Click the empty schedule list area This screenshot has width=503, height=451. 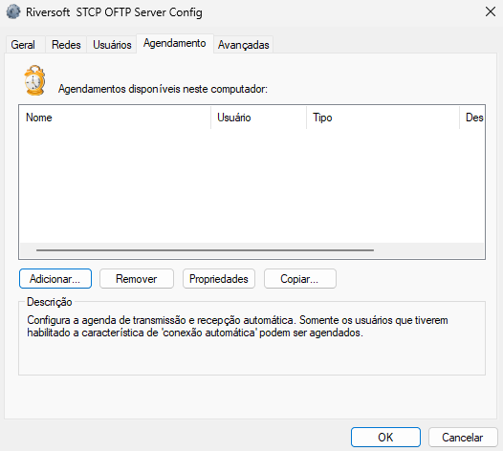tap(251, 186)
